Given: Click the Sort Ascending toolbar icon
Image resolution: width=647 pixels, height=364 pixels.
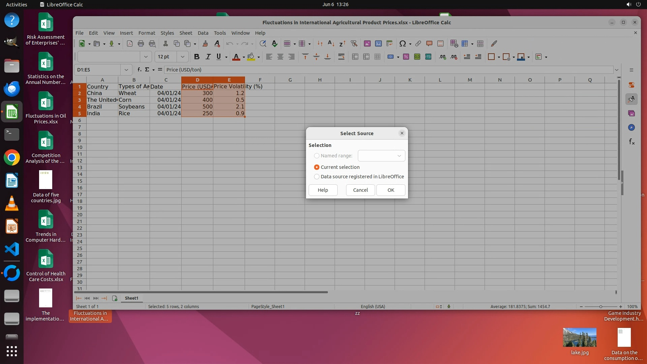Looking at the screenshot, I should (x=331, y=43).
